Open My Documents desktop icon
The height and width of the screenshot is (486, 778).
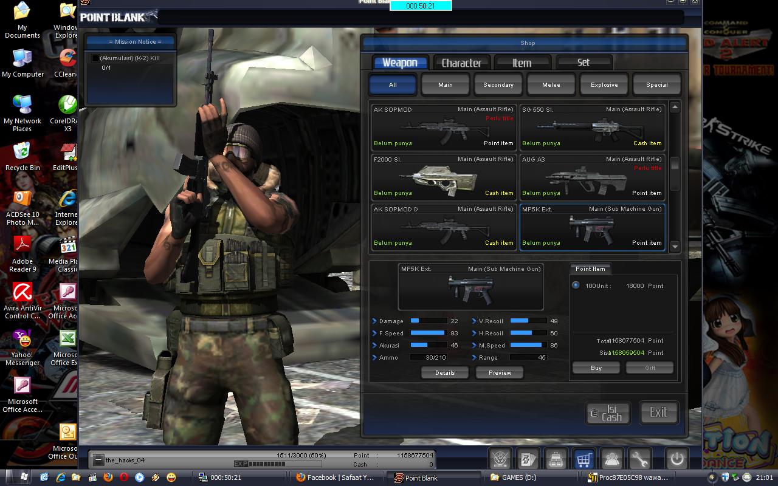point(22,20)
